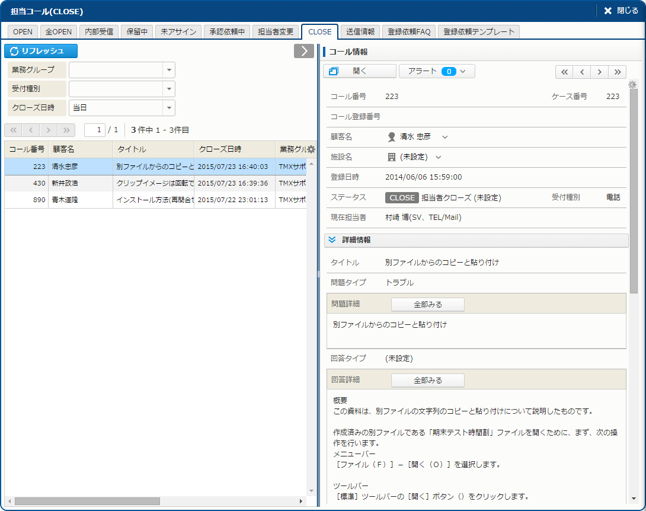Click the Refresh (リフレッシュ) button
The height and width of the screenshot is (511, 646).
(x=41, y=51)
